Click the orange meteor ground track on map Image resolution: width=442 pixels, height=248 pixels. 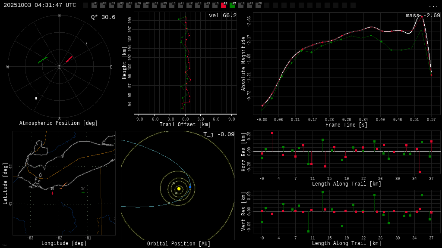tap(64, 185)
